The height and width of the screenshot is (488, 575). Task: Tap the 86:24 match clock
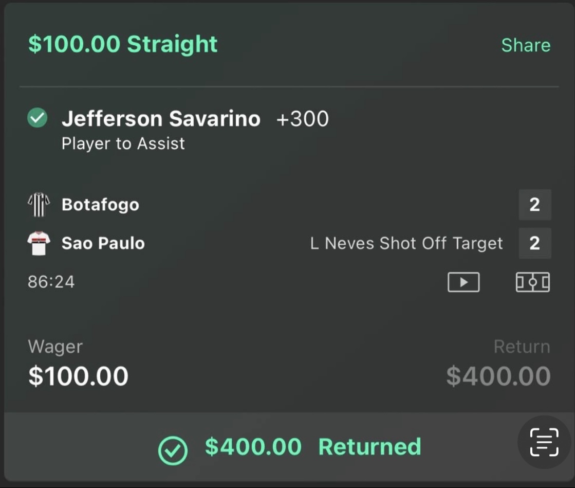pyautogui.click(x=51, y=282)
